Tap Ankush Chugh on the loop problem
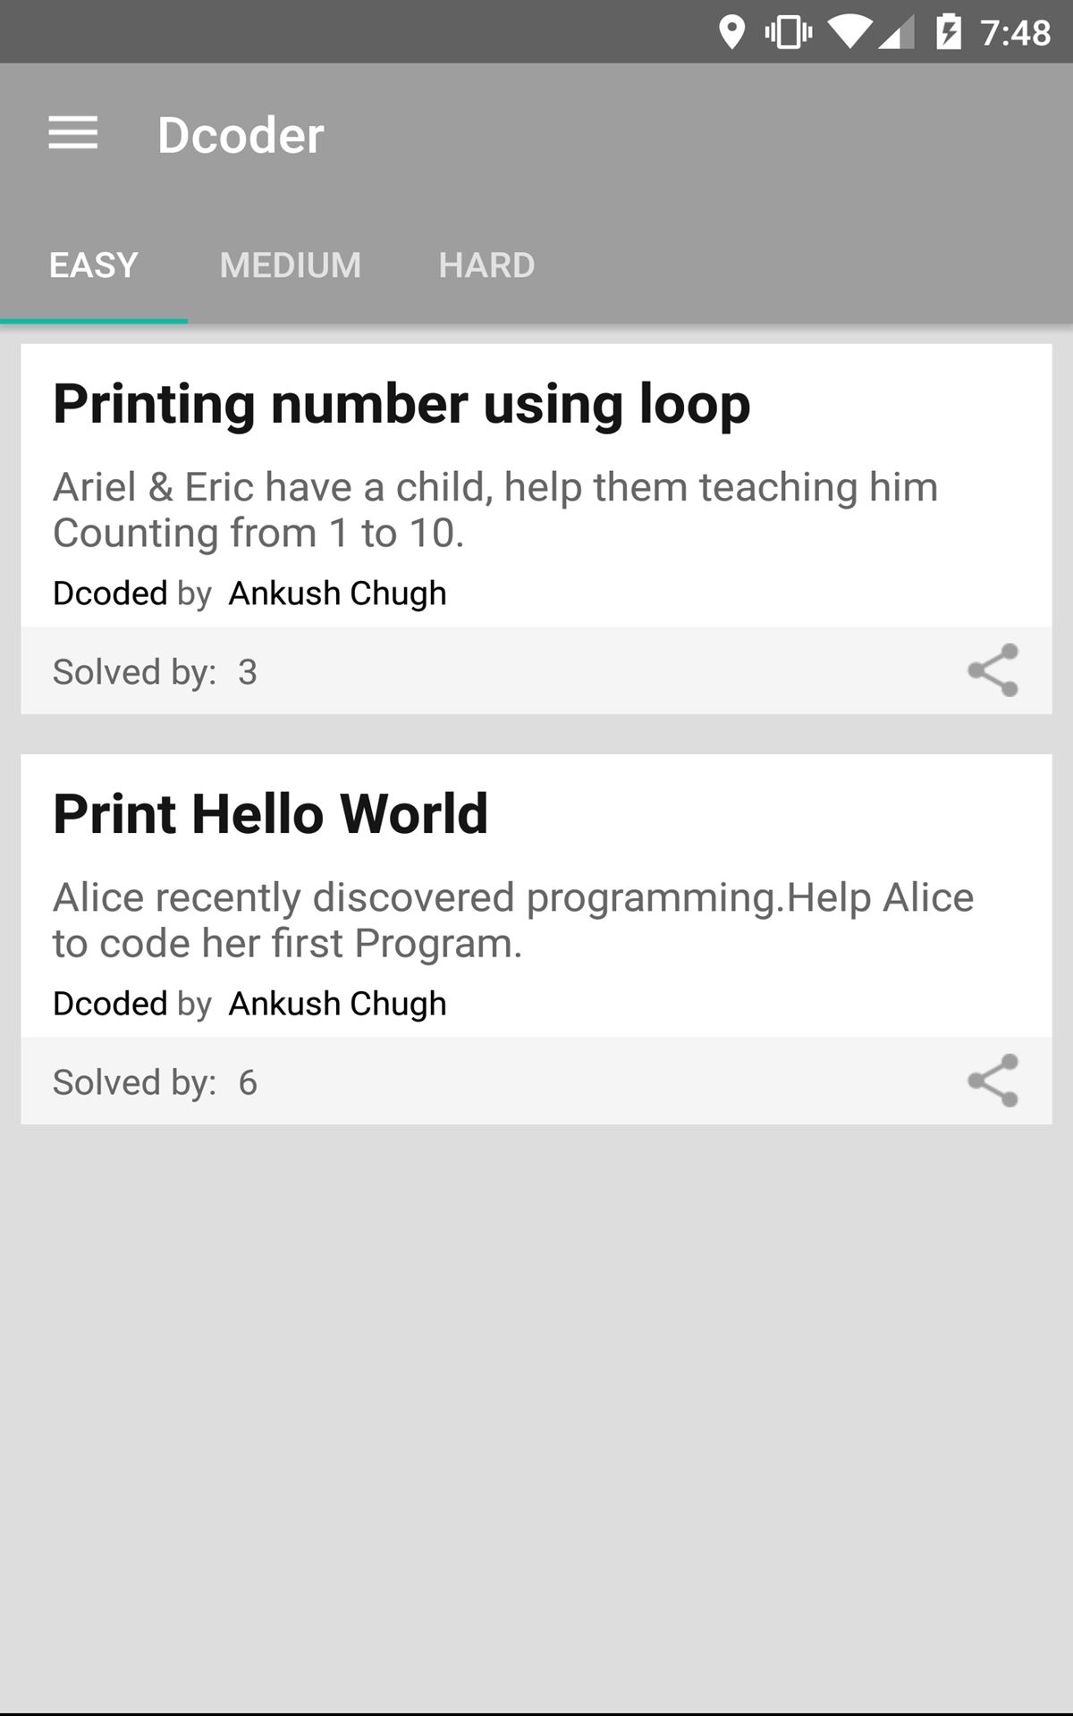The width and height of the screenshot is (1073, 1716). [337, 593]
